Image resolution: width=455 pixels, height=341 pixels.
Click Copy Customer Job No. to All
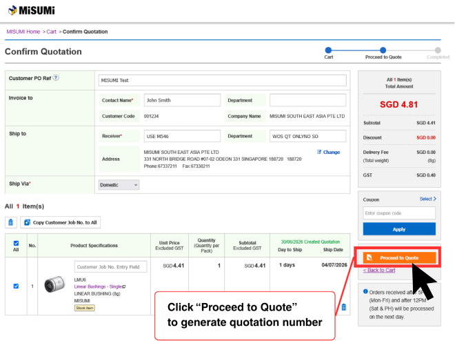(x=61, y=222)
